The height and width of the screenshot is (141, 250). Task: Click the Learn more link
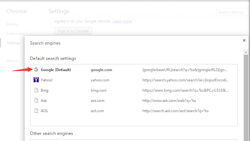point(122,21)
